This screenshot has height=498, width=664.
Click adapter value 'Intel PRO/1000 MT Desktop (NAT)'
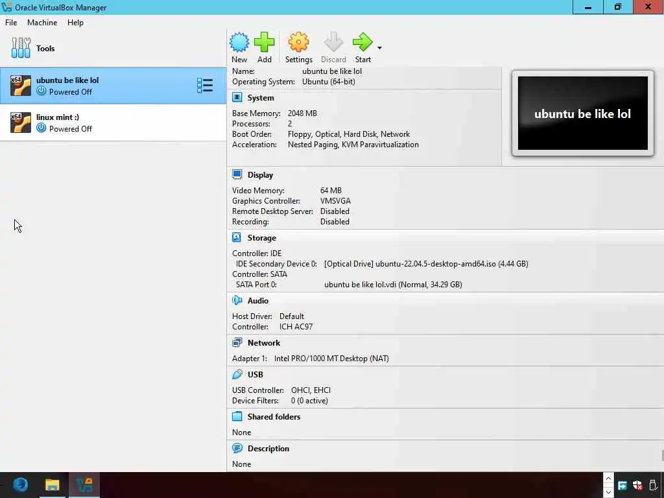tap(331, 359)
